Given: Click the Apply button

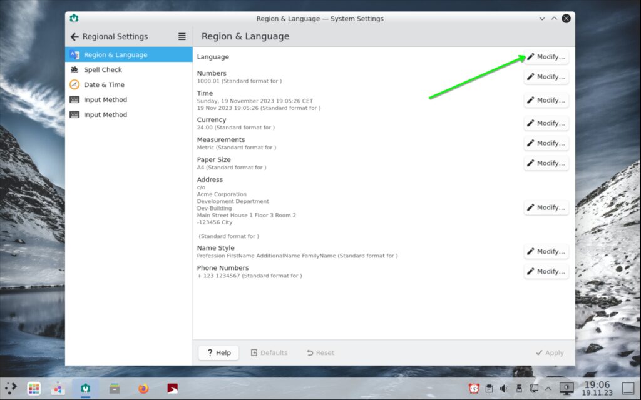Looking at the screenshot, I should 550,352.
